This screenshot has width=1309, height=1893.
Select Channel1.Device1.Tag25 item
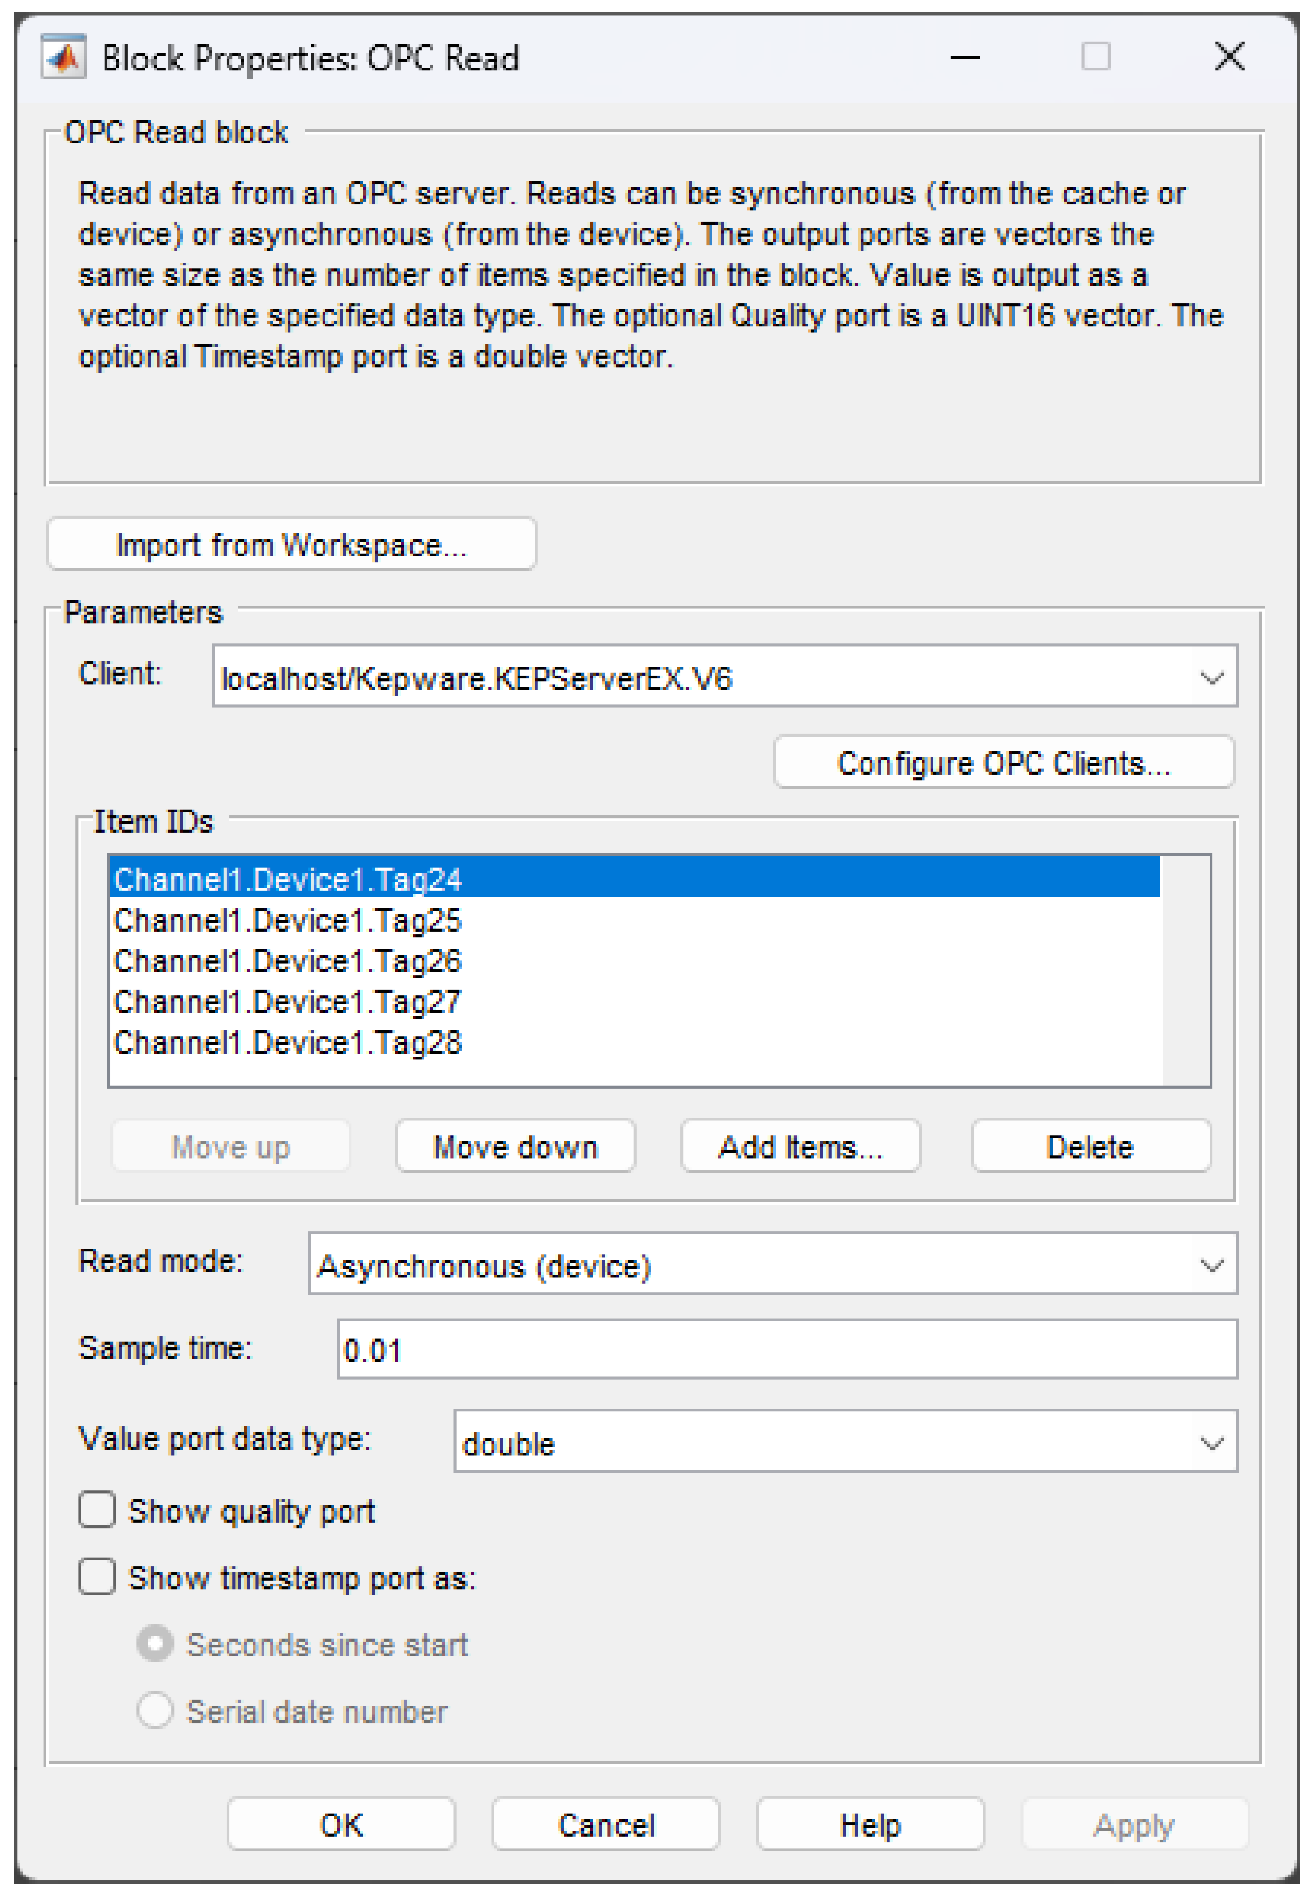pos(288,920)
